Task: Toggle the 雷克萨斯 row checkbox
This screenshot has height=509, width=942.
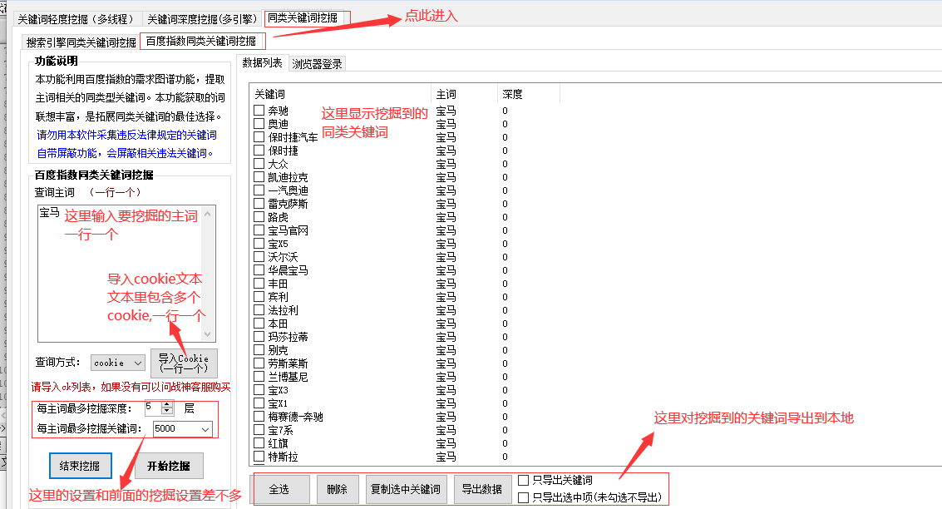Action: point(259,203)
